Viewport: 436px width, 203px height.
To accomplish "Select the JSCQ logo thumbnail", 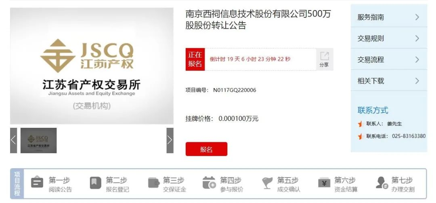I will (x=39, y=140).
